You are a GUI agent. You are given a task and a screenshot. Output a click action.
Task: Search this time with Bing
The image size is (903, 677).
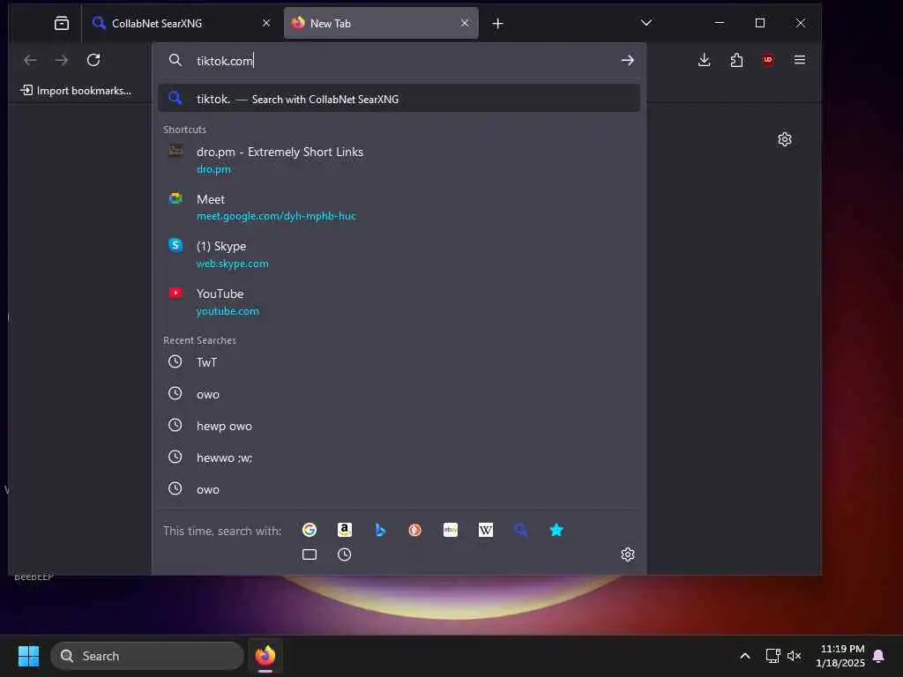pos(380,530)
